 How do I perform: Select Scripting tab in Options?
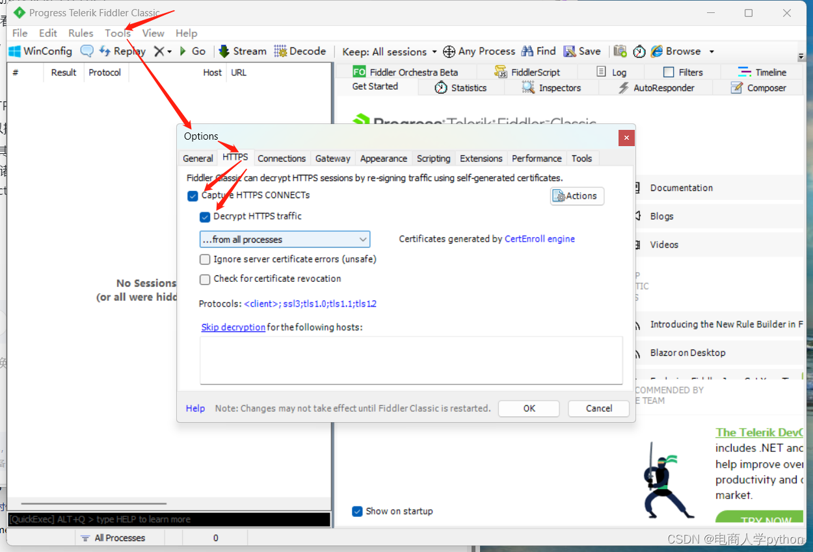coord(434,158)
